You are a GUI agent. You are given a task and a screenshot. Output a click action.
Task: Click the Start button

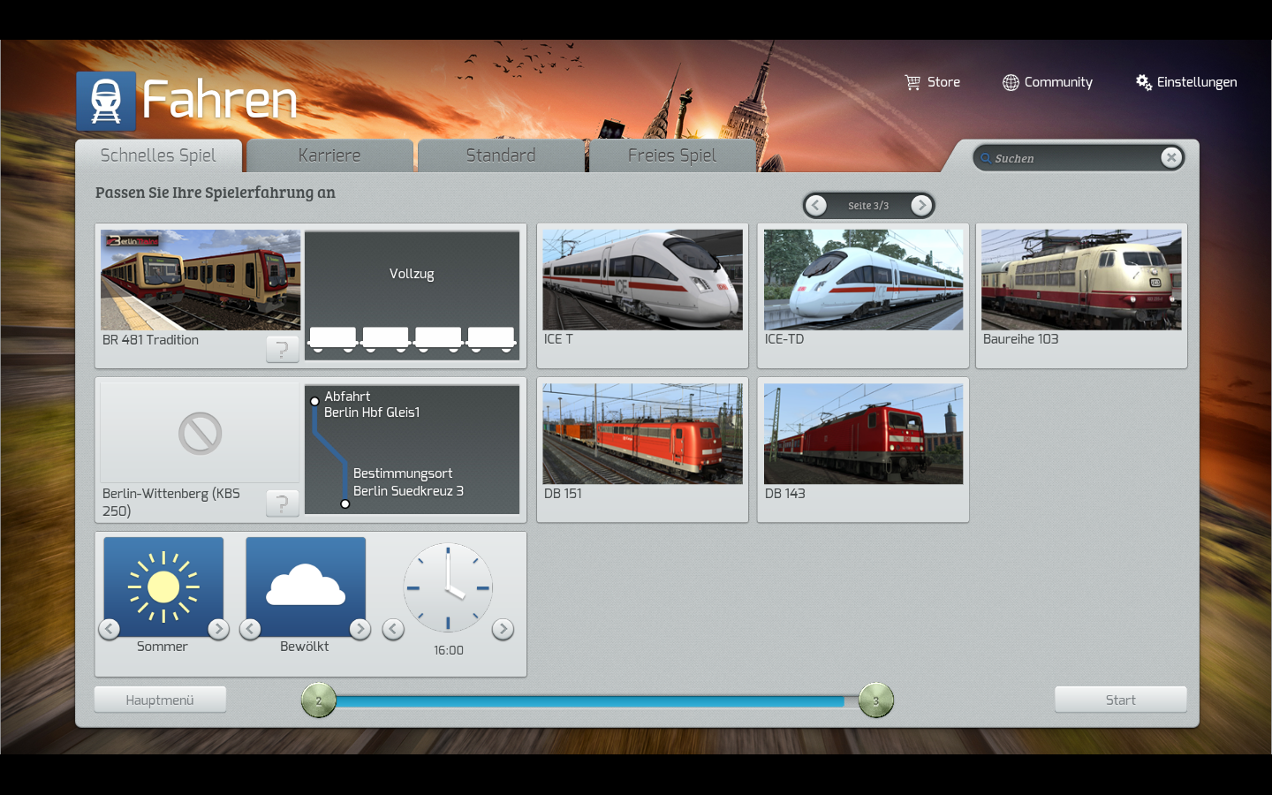coord(1121,700)
